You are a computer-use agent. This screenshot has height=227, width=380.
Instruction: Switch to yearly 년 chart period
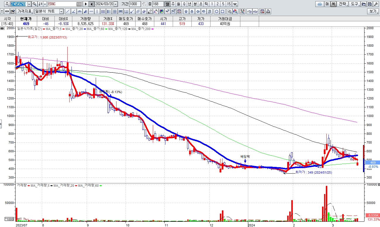[189, 4]
